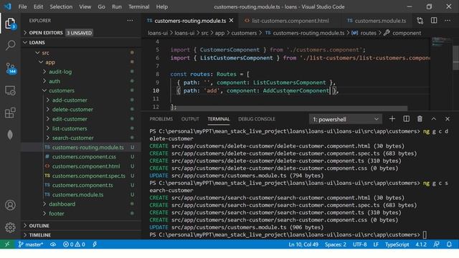Click the master branch indicator
The height and width of the screenshot is (258, 459).
pos(31,244)
